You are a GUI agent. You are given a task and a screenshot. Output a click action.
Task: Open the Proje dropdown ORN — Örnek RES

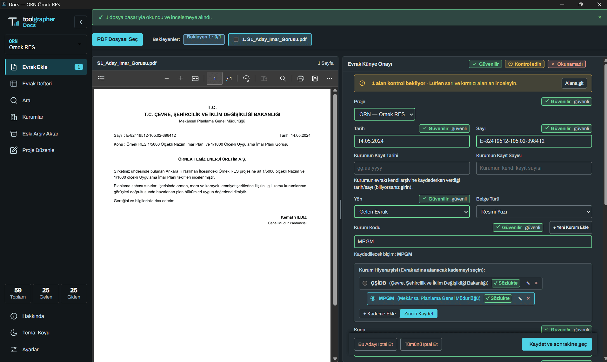click(x=384, y=114)
